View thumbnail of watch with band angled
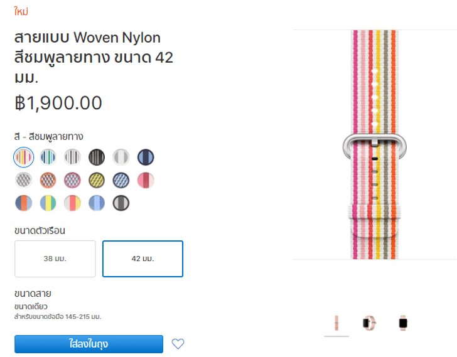 [369, 323]
